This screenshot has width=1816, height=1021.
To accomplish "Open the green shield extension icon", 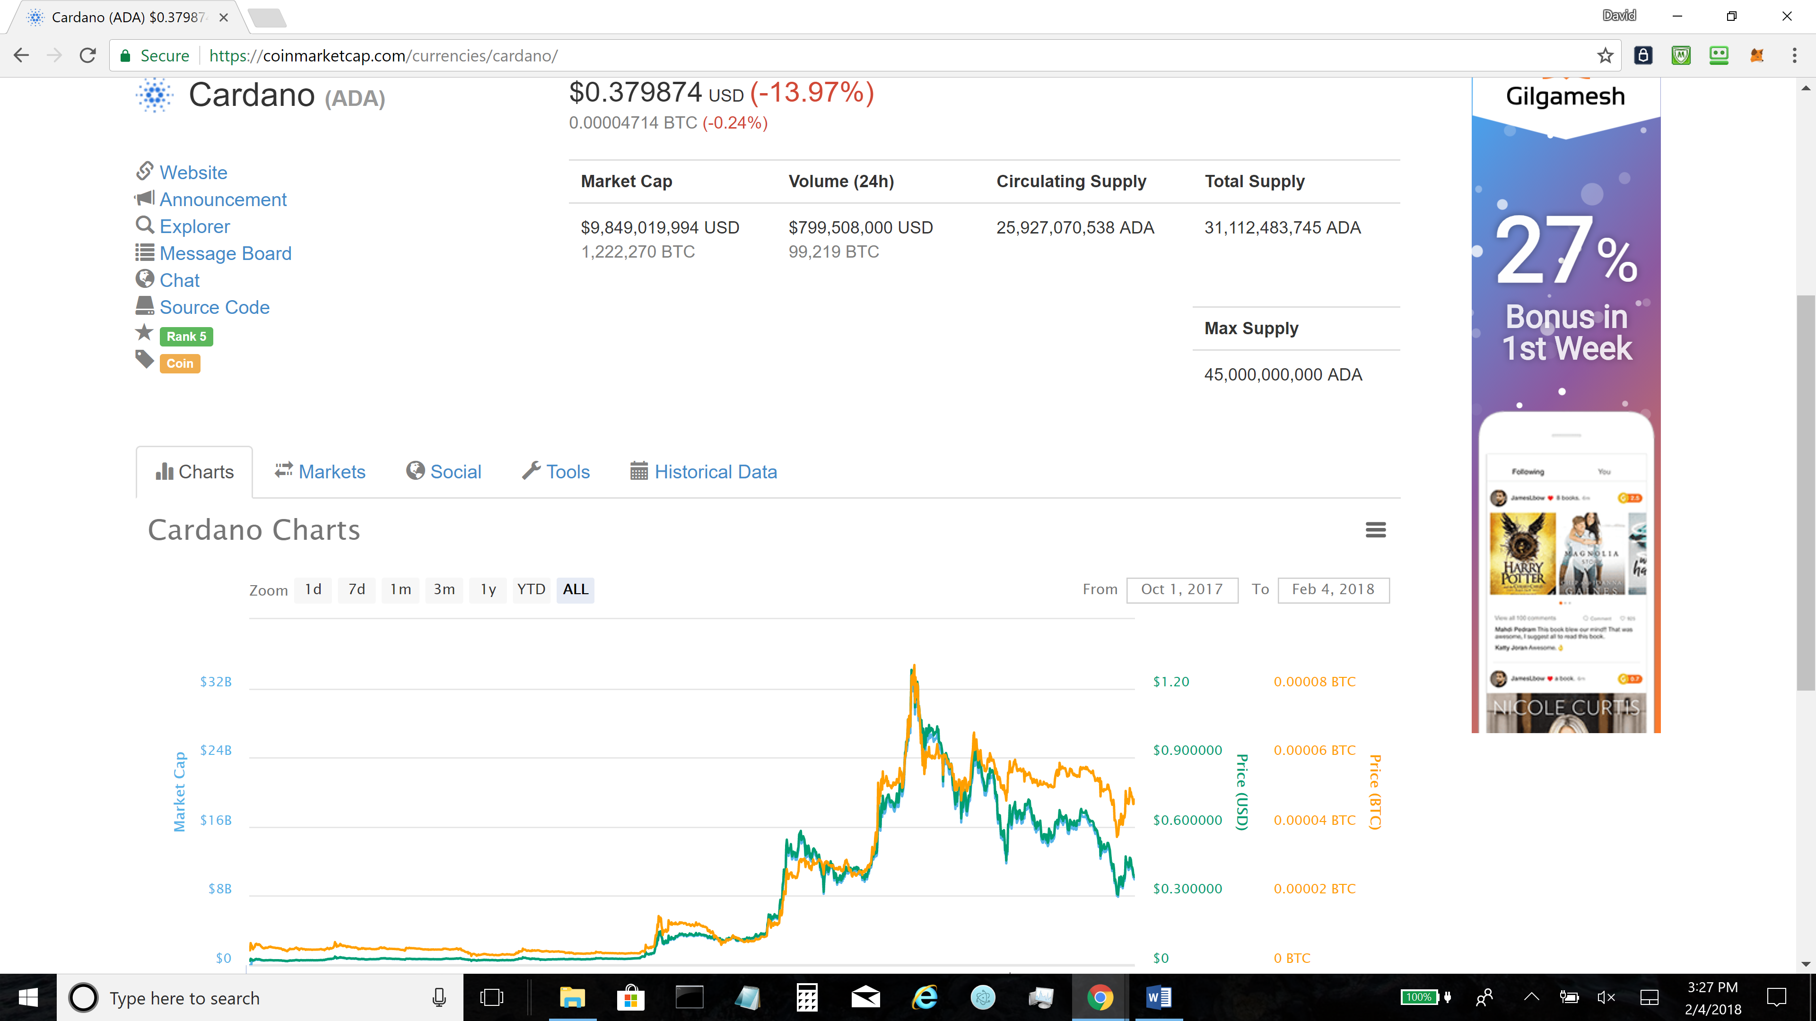I will coord(1681,56).
